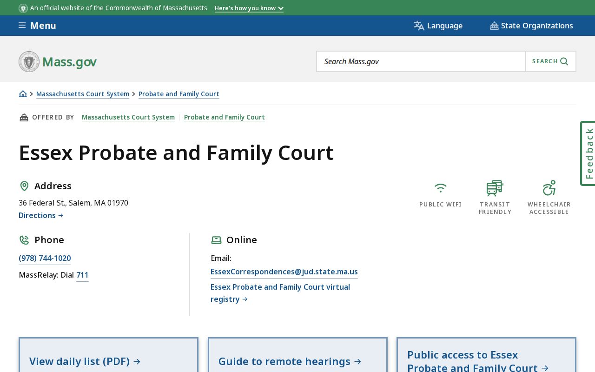The width and height of the screenshot is (595, 372).
Task: Open Essex virtual registry link
Action: pos(280,293)
